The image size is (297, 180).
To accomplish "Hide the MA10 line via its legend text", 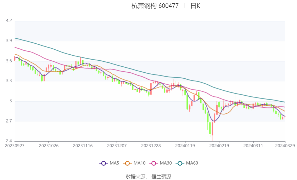I will (139, 163).
